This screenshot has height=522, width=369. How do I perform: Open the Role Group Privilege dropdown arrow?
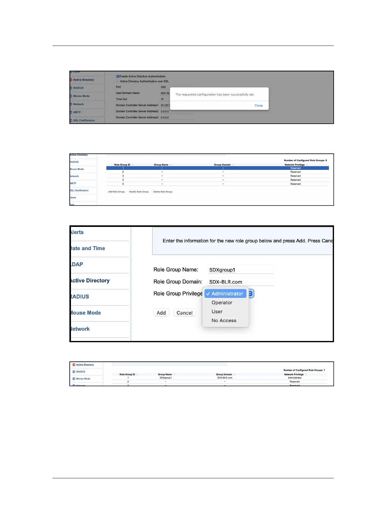(250, 294)
